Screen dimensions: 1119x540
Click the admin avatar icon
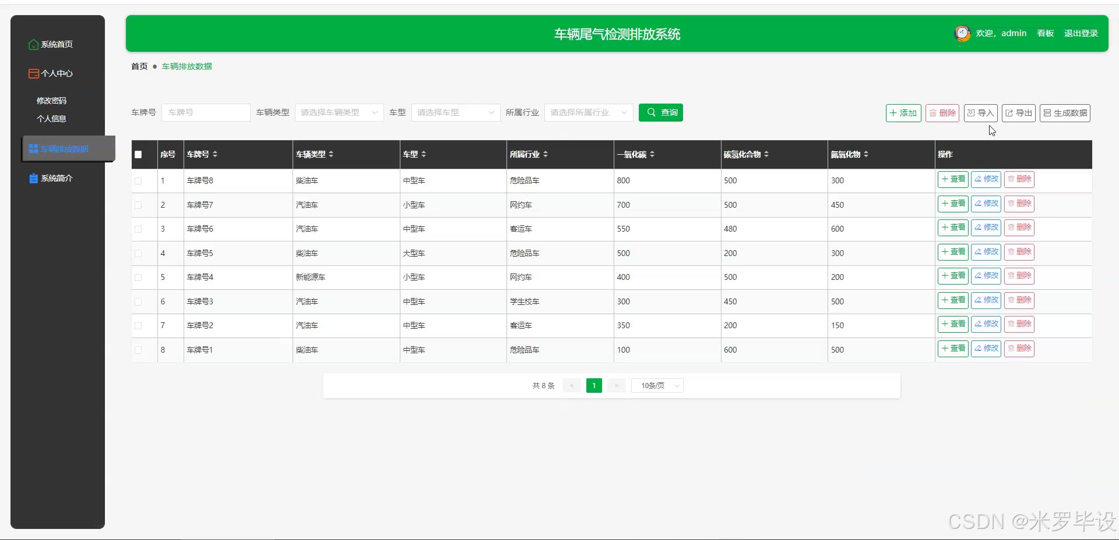962,33
